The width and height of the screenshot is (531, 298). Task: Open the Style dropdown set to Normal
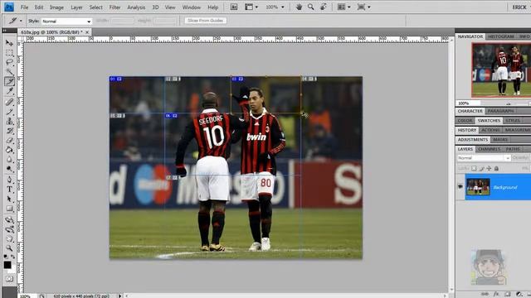point(66,21)
